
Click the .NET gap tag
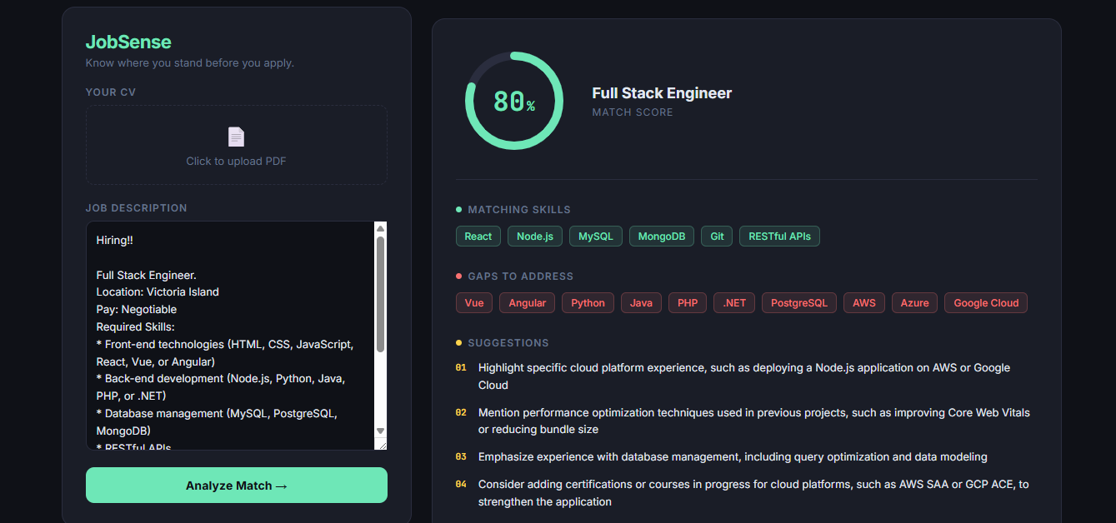pyautogui.click(x=734, y=303)
